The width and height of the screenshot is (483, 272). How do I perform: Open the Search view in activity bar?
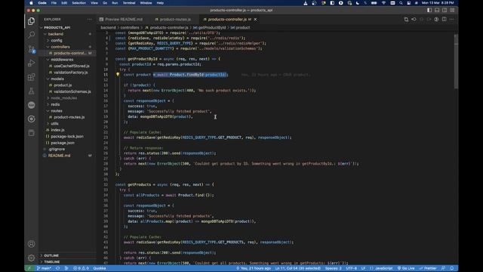tap(31, 35)
